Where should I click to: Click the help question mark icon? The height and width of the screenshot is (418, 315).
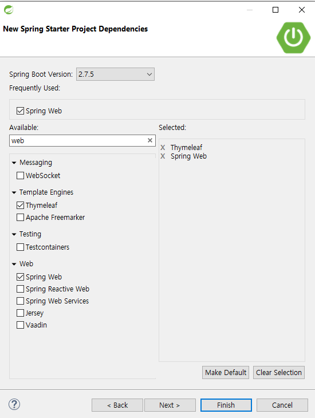coord(14,404)
